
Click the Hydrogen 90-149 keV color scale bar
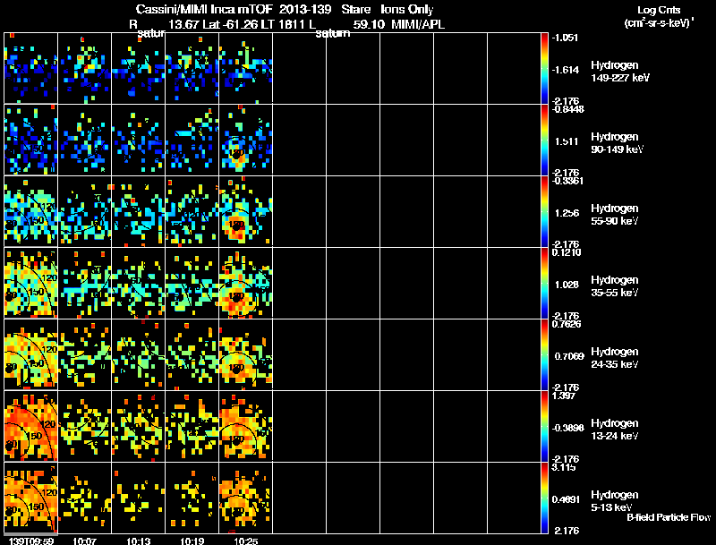(x=544, y=140)
